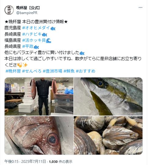
Task: View photo of man holding two fish
Action: pyautogui.click(x=39, y=96)
